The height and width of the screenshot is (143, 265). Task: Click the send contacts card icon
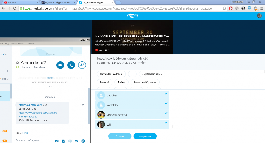pos(77,141)
